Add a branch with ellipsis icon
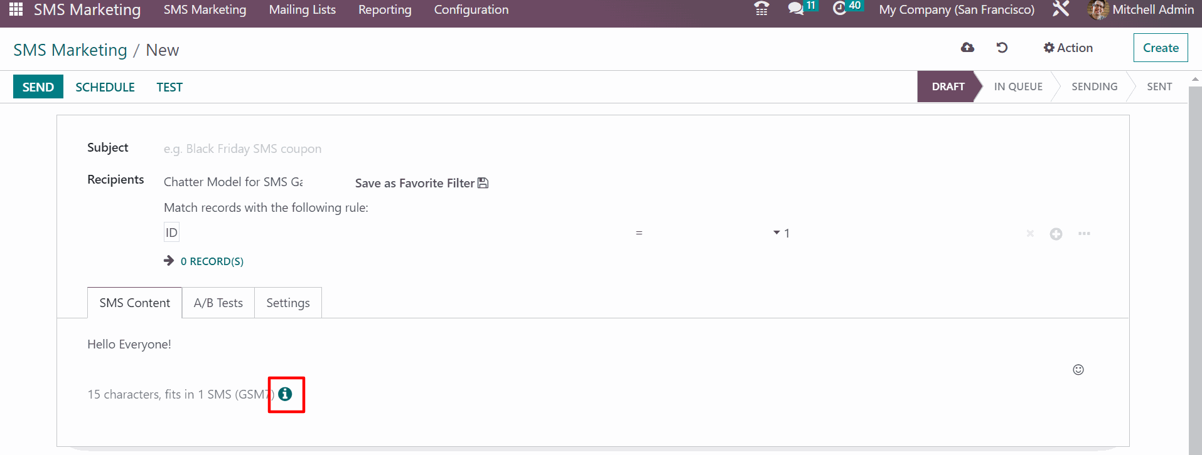Viewport: 1202px width, 455px height. (1084, 234)
